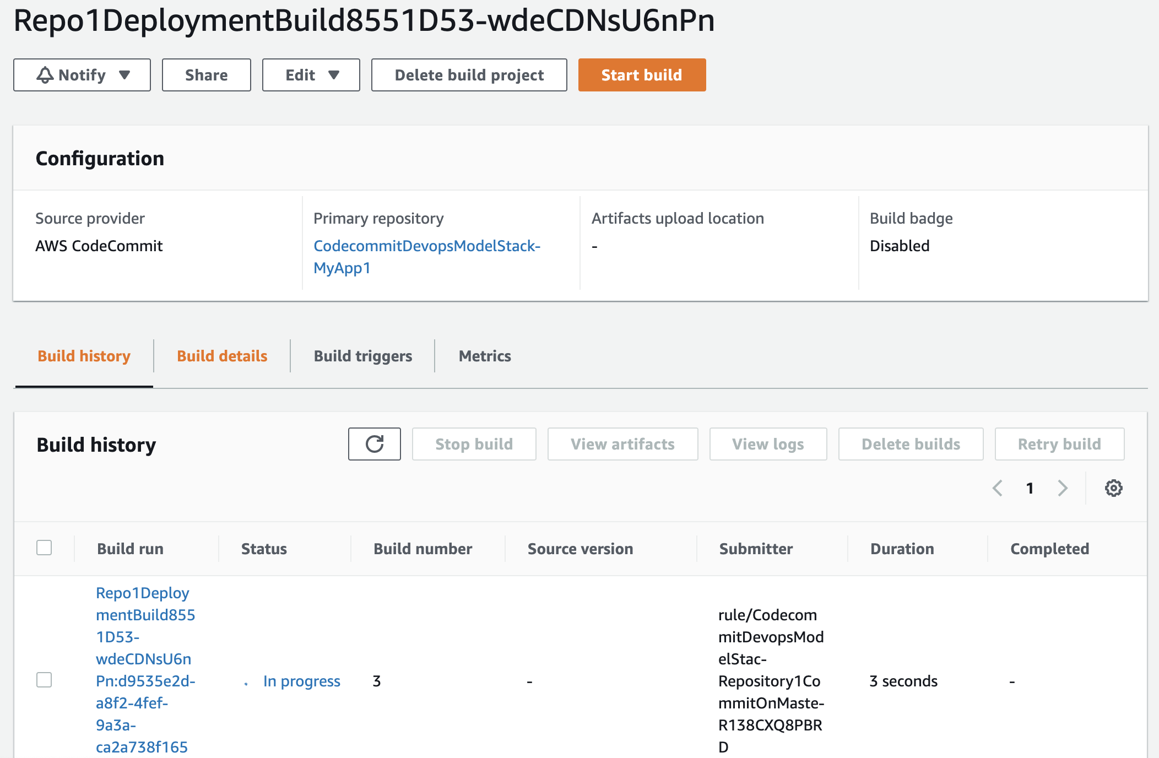Open the Repo1DeploymentBuild run link
Viewport: 1159px width, 758px height.
point(144,670)
